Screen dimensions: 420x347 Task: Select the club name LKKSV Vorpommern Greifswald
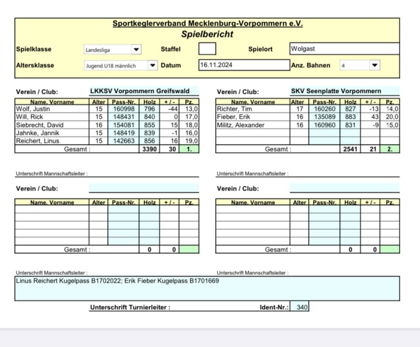pos(144,91)
